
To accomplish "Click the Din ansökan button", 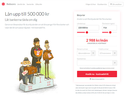I will (x=116, y=4).
